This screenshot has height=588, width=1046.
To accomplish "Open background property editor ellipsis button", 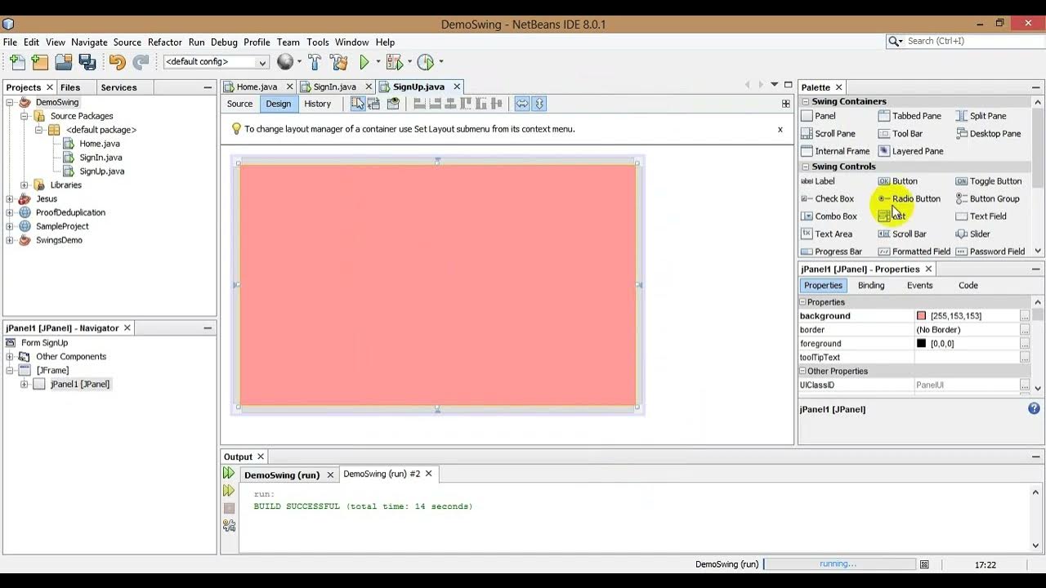I will click(1025, 316).
